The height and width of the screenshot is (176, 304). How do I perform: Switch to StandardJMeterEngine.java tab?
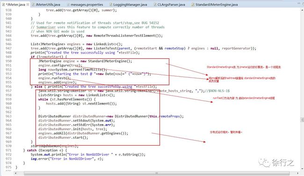pos(217,5)
